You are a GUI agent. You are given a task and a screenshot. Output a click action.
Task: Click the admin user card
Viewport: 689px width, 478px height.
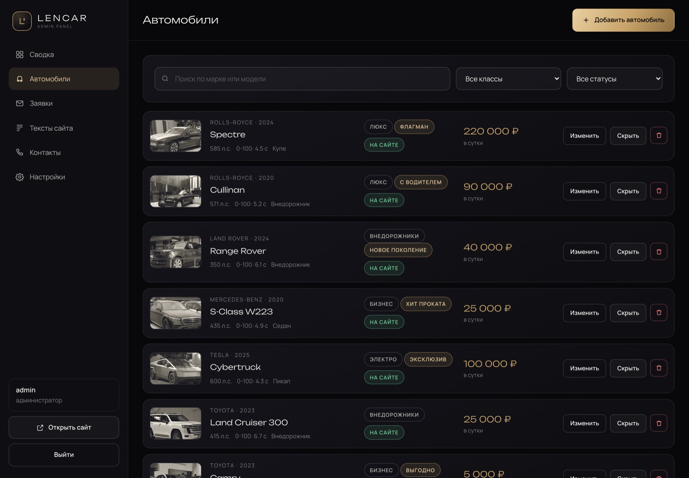[x=64, y=395]
